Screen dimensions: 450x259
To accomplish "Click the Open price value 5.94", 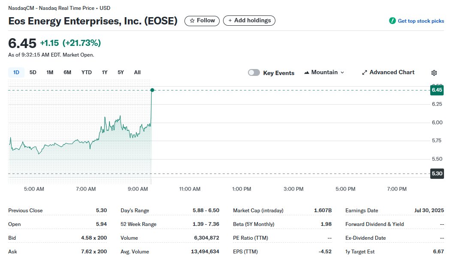I will [x=101, y=224].
